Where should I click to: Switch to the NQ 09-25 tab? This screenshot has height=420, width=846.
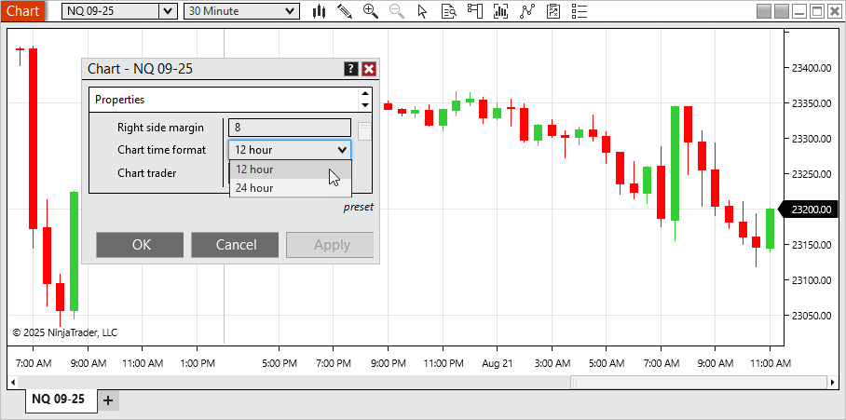(59, 400)
